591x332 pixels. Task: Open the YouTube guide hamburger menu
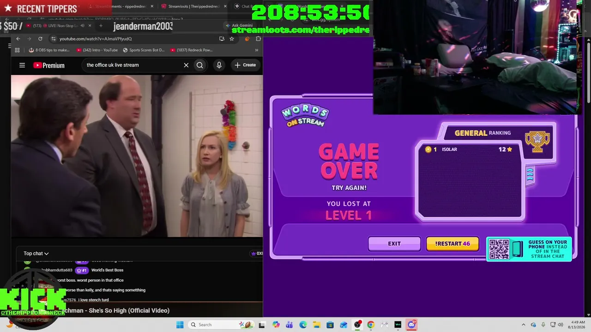coord(22,65)
